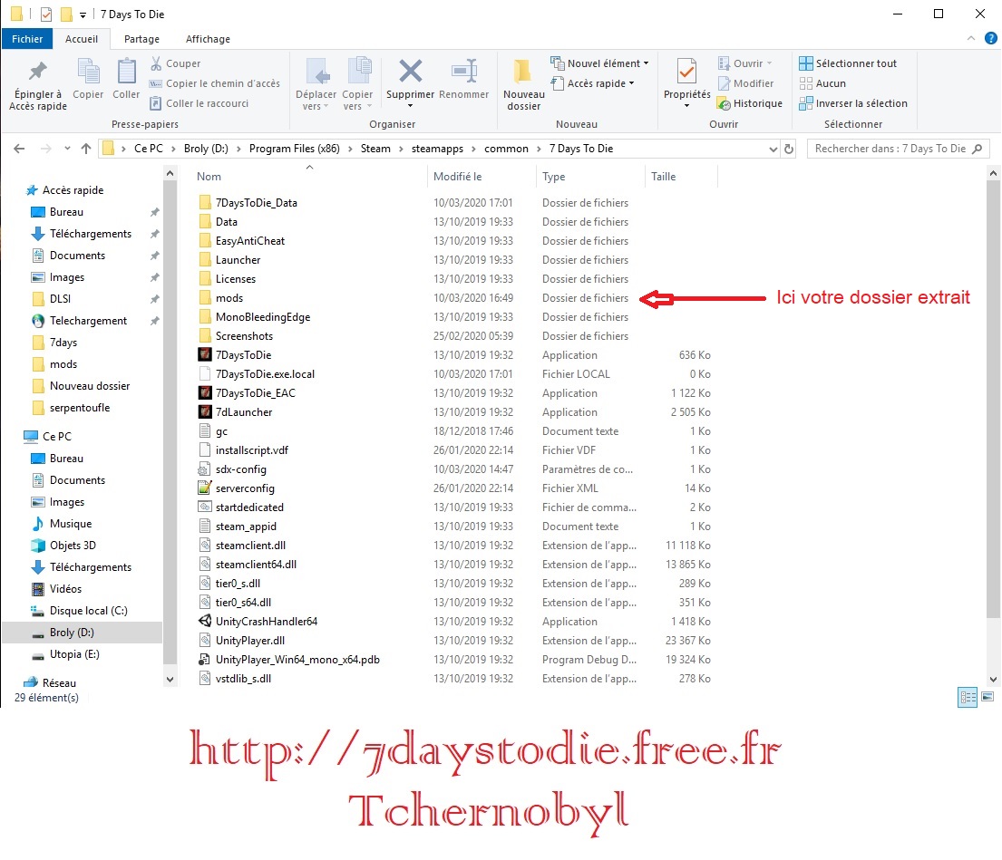1002x860 pixels.
Task: Open the Nouvel élément dropdown
Action: pos(599,63)
